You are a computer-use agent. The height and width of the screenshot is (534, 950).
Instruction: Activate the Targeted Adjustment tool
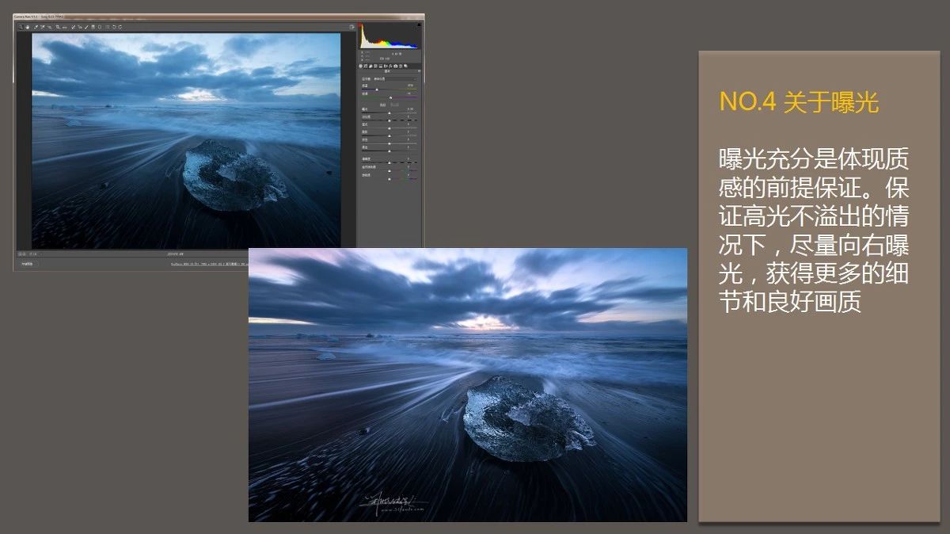pos(50,27)
